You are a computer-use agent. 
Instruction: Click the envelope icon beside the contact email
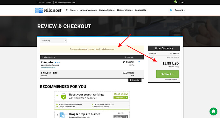(56, 2)
